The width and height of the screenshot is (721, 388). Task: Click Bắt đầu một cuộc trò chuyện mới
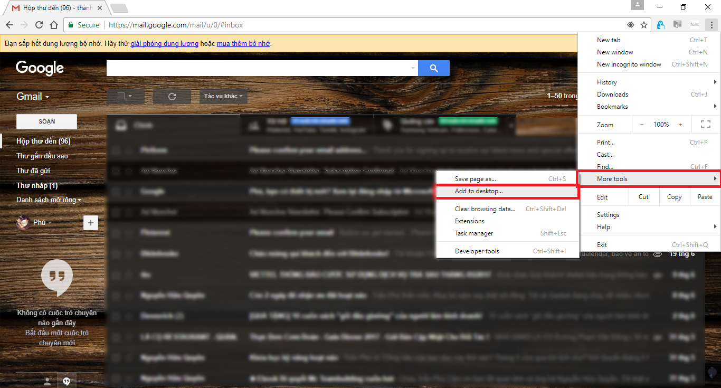pos(57,338)
